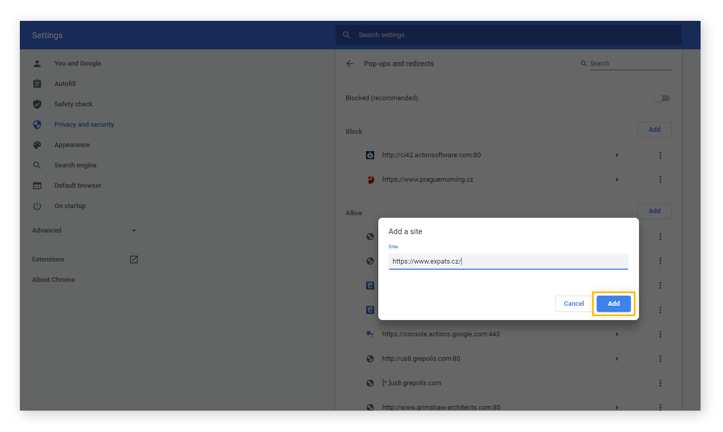Confirm with the Add button in the dialog
723x432 pixels.
point(614,303)
